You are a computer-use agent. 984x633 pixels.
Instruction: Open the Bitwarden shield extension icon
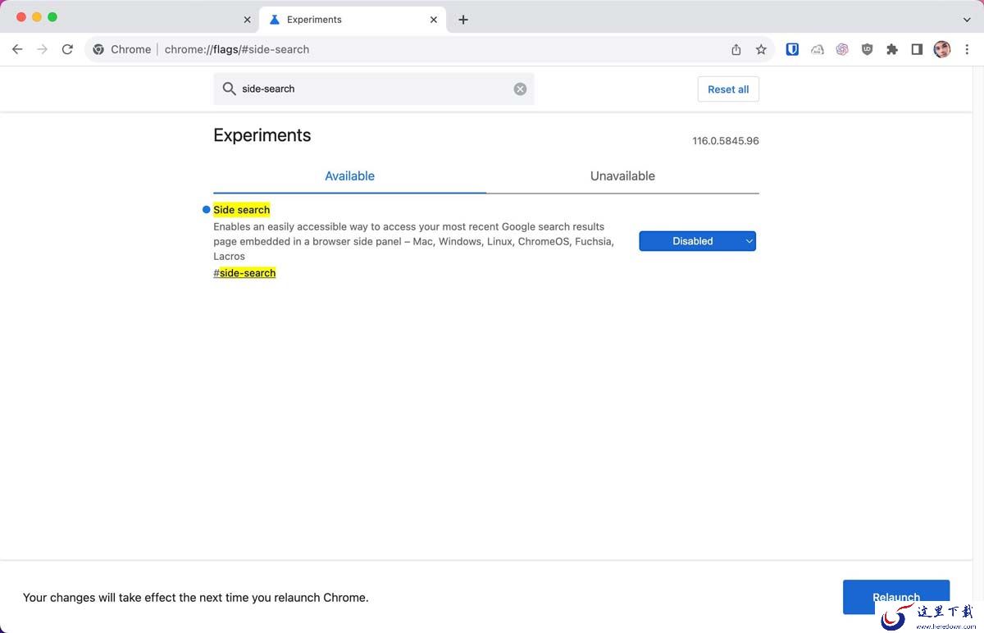tap(792, 49)
